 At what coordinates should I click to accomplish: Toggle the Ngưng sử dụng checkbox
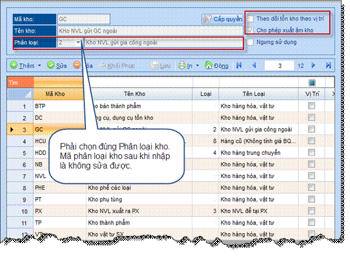pos(251,42)
